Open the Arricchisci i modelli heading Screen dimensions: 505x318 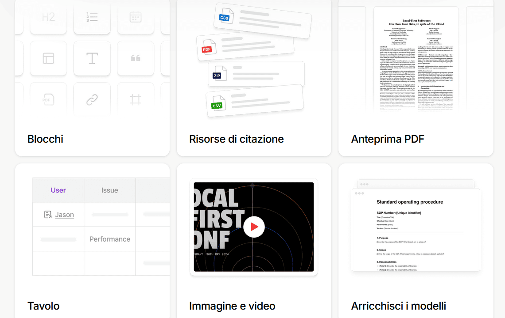tap(398, 306)
